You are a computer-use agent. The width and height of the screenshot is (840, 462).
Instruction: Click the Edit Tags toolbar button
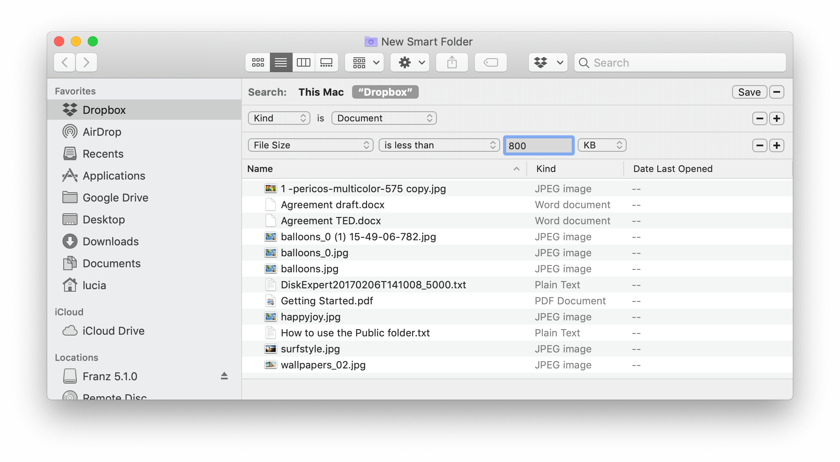tap(491, 63)
